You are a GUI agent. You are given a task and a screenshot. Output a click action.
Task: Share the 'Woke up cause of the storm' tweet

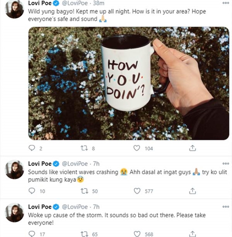pyautogui.click(x=192, y=234)
